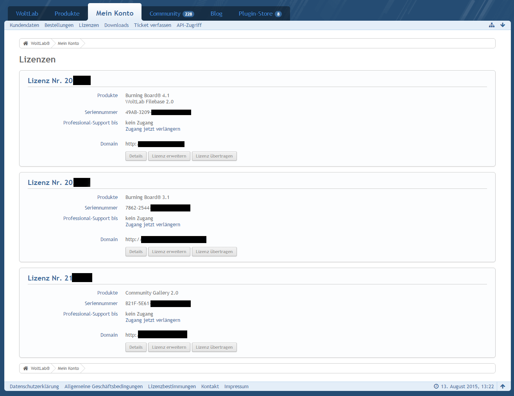Open Kundendaten in the sub-menu

pyautogui.click(x=24, y=25)
